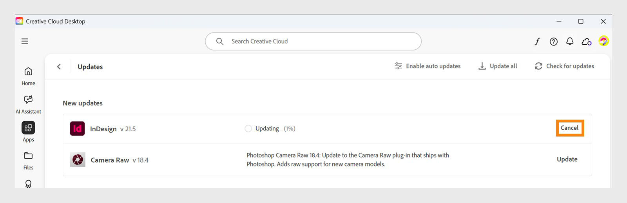Click Enable auto updates
Image resolution: width=627 pixels, height=203 pixels.
(x=428, y=66)
